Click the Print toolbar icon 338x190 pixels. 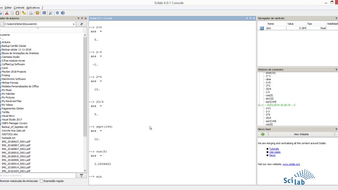coord(31,13)
